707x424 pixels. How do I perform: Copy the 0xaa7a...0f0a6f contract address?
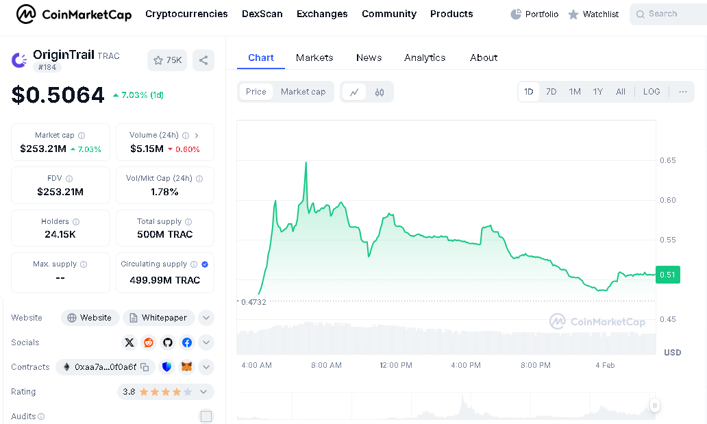click(145, 367)
